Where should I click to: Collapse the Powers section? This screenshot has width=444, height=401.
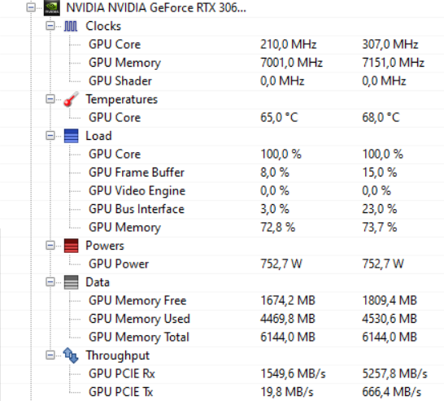pyautogui.click(x=50, y=246)
